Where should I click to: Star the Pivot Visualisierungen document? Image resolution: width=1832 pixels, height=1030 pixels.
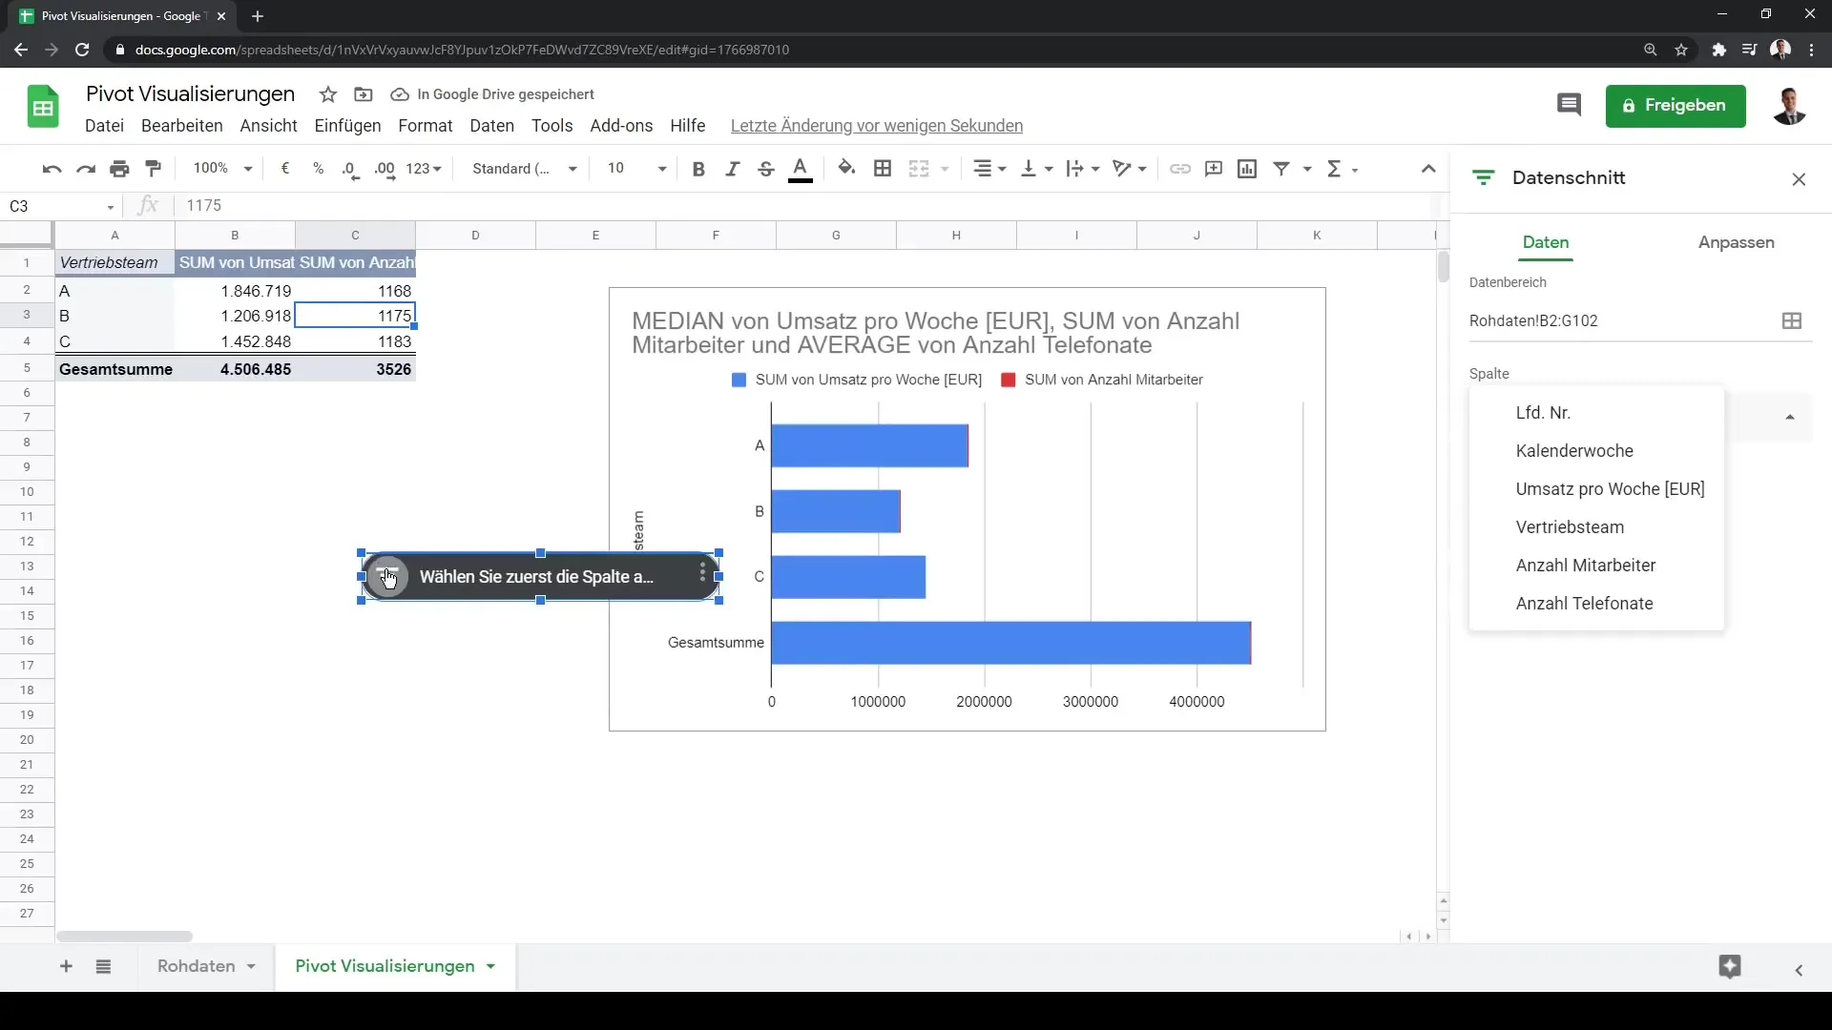pyautogui.click(x=328, y=94)
